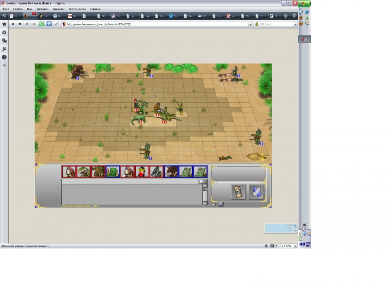The image size is (389, 288).
Task: Select the green orc portrait numbered 4
Action: click(x=113, y=171)
